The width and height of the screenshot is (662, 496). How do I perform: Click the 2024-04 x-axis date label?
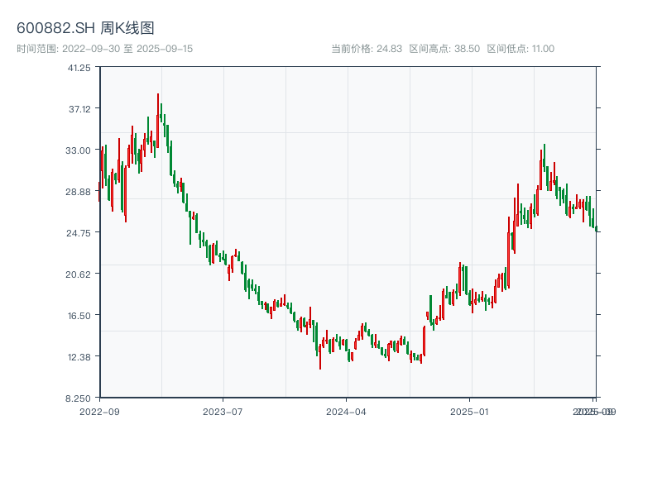click(x=347, y=411)
